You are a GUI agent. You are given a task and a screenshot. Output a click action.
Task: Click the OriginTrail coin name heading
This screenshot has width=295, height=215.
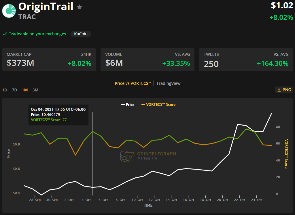tap(46, 7)
